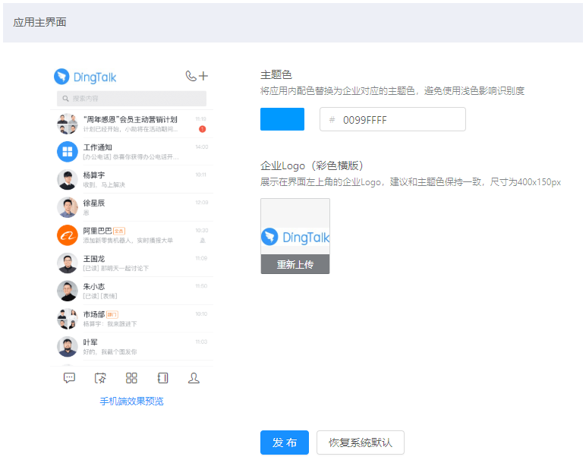The width and height of the screenshot is (586, 463).
Task: Open the workbench grid icon in bottom bar
Action: (131, 378)
